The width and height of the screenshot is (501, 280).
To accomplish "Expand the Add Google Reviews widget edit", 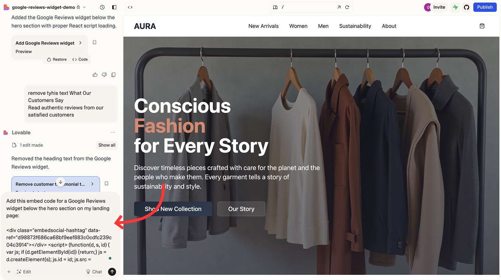I will pos(80,43).
